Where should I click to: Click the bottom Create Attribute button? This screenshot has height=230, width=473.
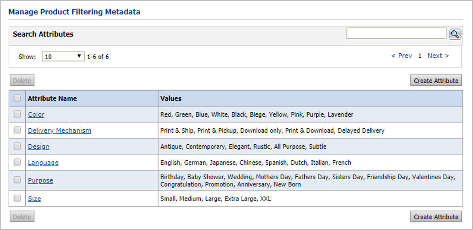click(x=436, y=217)
